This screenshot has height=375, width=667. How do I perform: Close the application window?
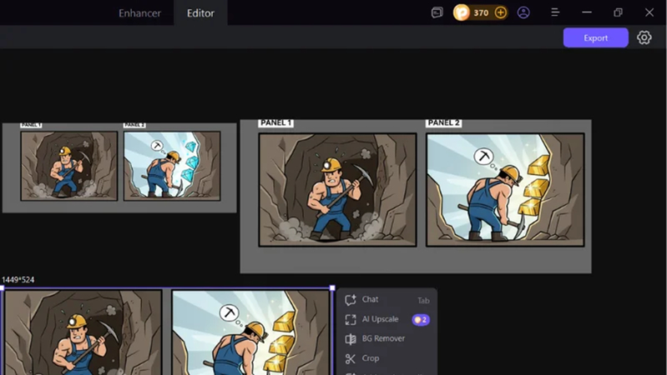click(649, 12)
